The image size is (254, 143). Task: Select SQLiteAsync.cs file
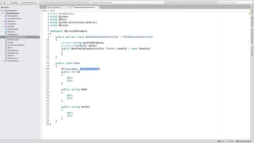point(13,58)
